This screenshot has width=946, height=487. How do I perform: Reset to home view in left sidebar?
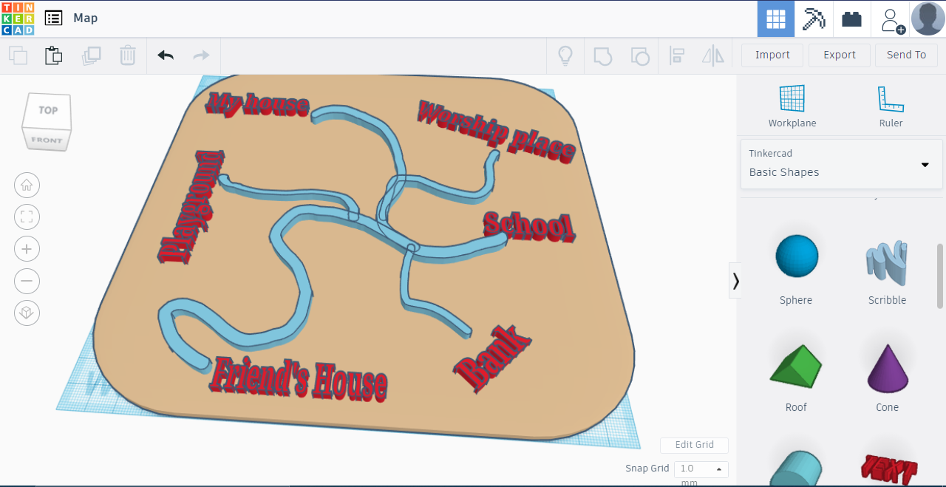coord(27,185)
